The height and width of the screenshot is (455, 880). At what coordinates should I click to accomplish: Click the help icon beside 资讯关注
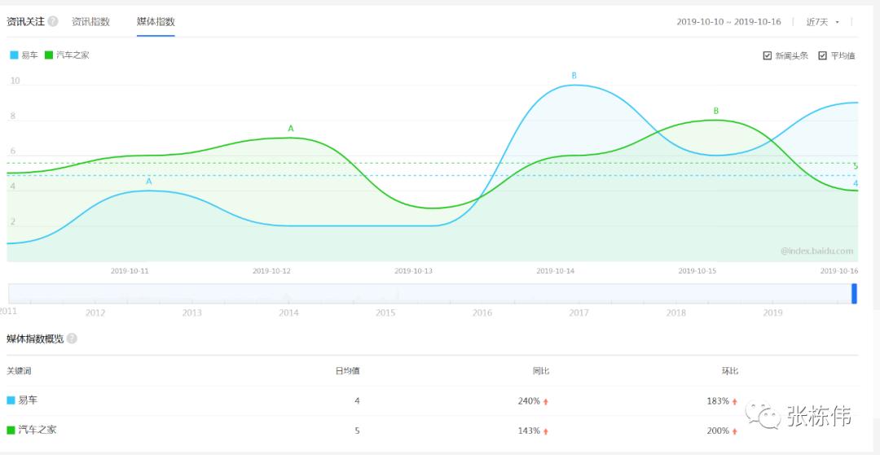tap(53, 22)
